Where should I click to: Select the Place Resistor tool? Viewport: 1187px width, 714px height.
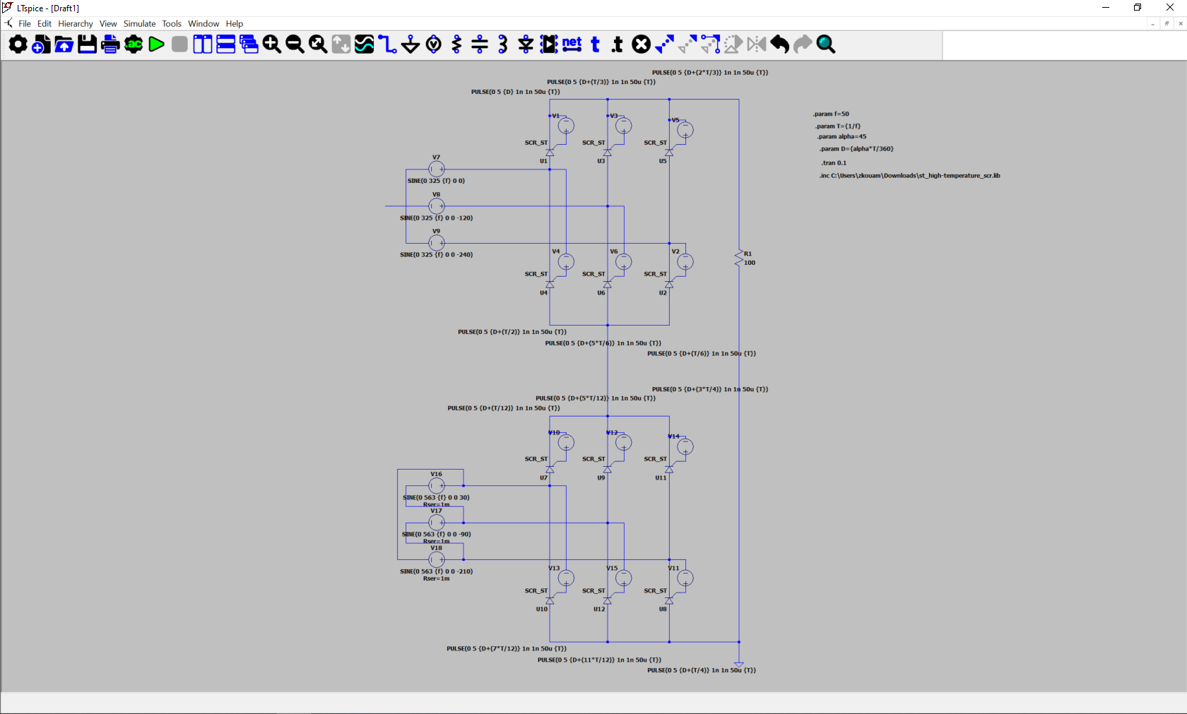(x=456, y=44)
